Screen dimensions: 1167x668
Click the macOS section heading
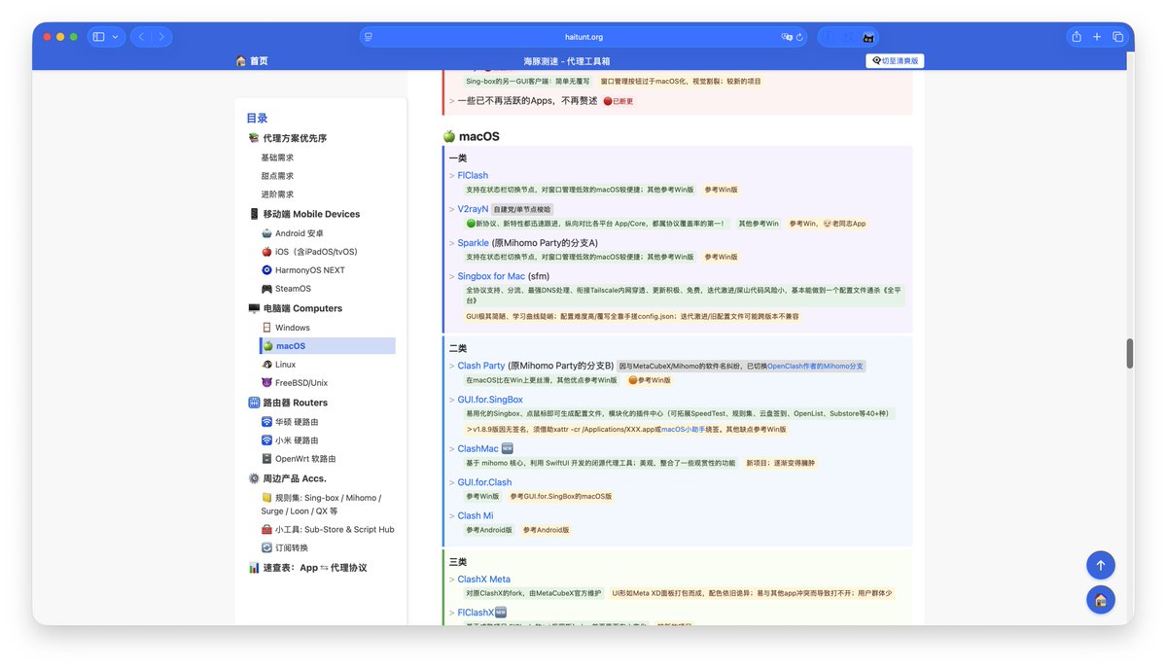point(472,136)
